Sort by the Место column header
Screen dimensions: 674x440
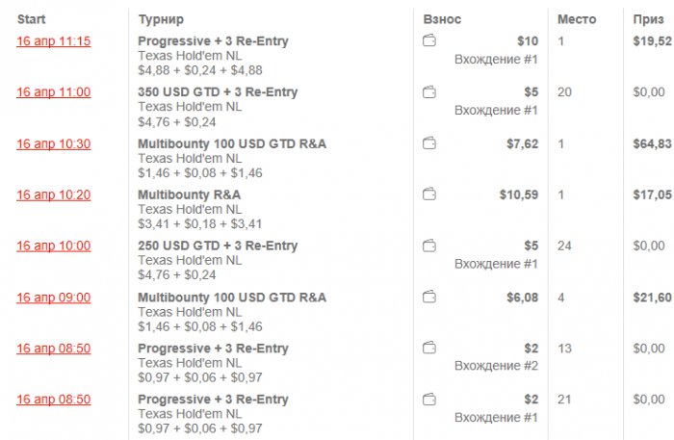point(577,19)
